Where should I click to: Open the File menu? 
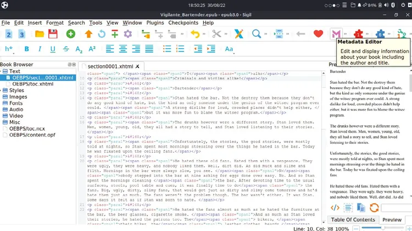click(x=5, y=23)
